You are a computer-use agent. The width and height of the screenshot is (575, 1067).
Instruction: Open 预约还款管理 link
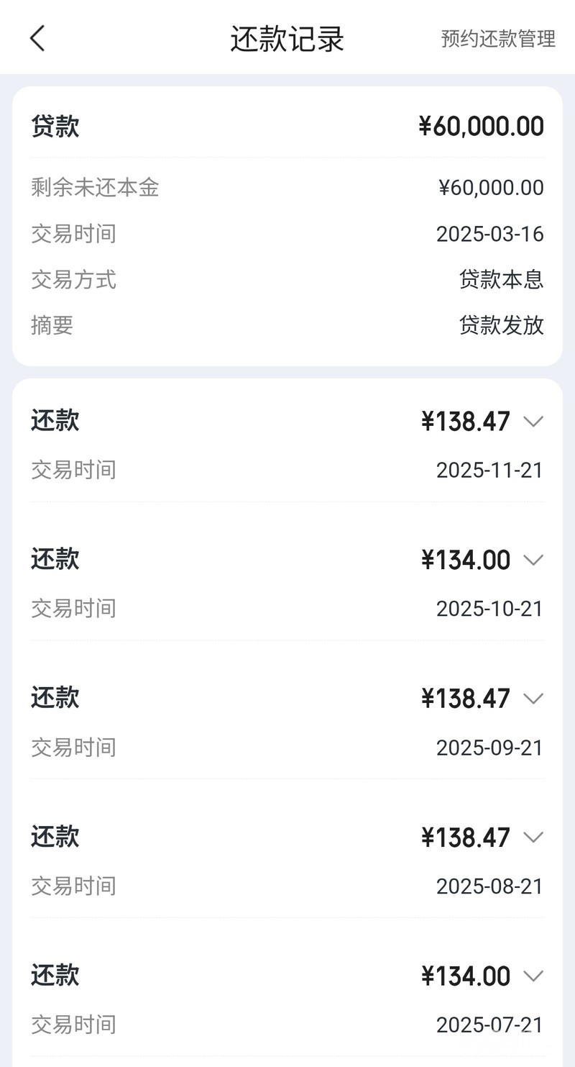[498, 39]
